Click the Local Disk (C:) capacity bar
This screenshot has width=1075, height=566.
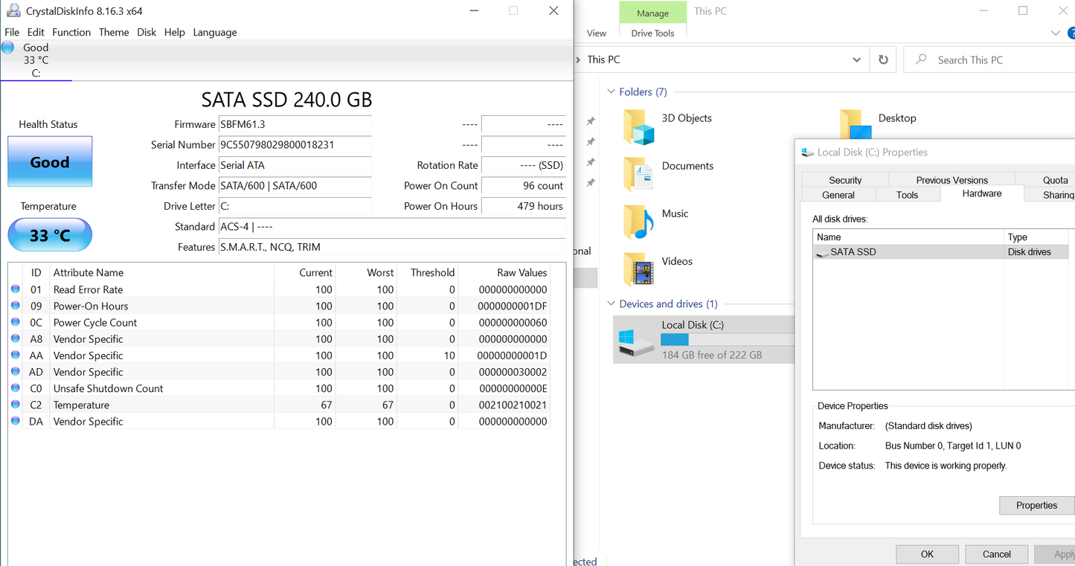(727, 340)
